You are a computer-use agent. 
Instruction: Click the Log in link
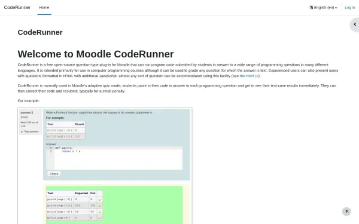pyautogui.click(x=349, y=8)
